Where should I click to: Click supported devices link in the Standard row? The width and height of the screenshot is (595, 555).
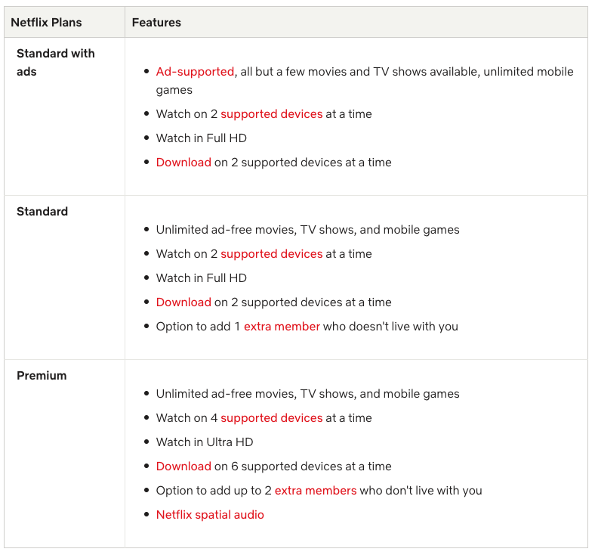click(x=271, y=254)
